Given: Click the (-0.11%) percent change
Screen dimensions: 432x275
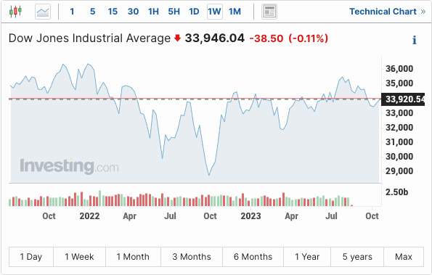Looking at the screenshot, I should point(309,38).
